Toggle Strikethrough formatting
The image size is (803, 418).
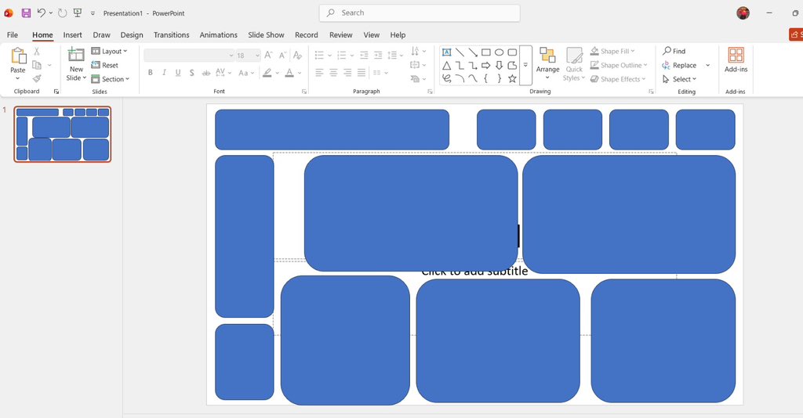206,73
